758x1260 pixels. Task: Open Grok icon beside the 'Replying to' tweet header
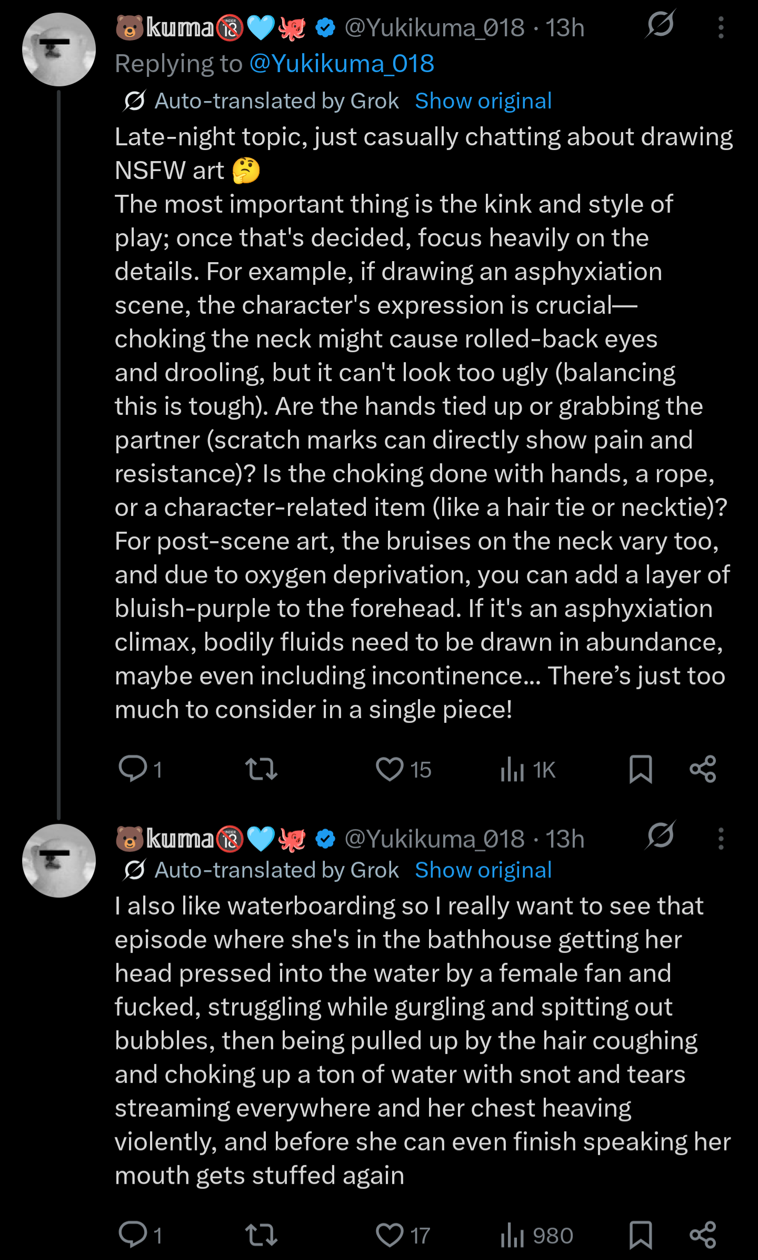(661, 24)
